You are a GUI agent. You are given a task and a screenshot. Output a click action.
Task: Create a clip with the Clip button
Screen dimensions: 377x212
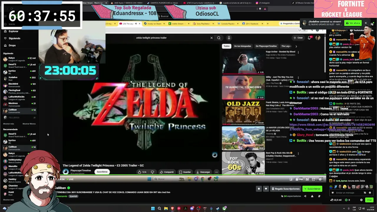coord(300,179)
